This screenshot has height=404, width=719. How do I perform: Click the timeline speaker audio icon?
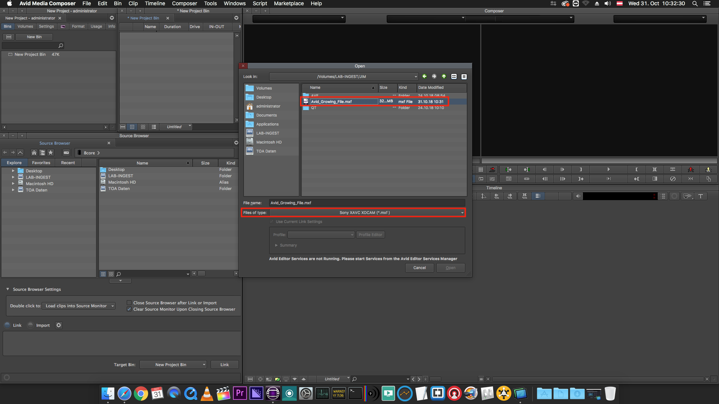[x=578, y=196]
